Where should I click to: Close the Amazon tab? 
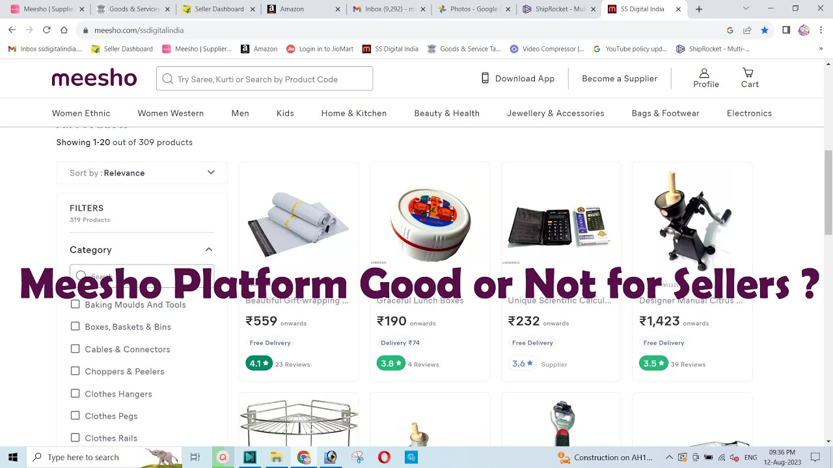[x=338, y=9]
